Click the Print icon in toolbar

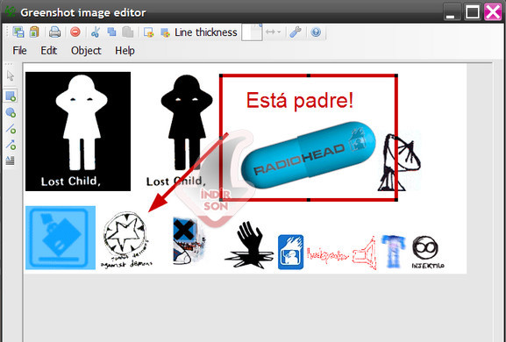tap(55, 32)
